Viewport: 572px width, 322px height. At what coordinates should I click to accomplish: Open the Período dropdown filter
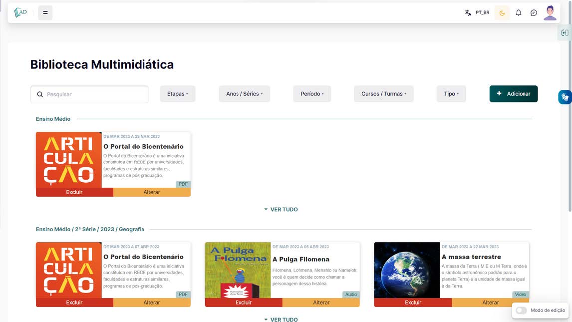pyautogui.click(x=312, y=94)
